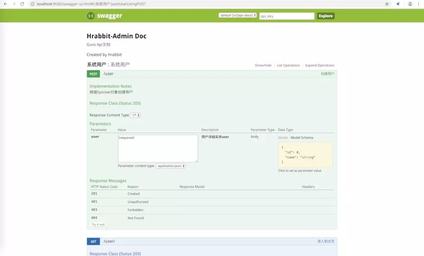Collapse the POST /user operation badge
424x256 pixels.
[93, 74]
